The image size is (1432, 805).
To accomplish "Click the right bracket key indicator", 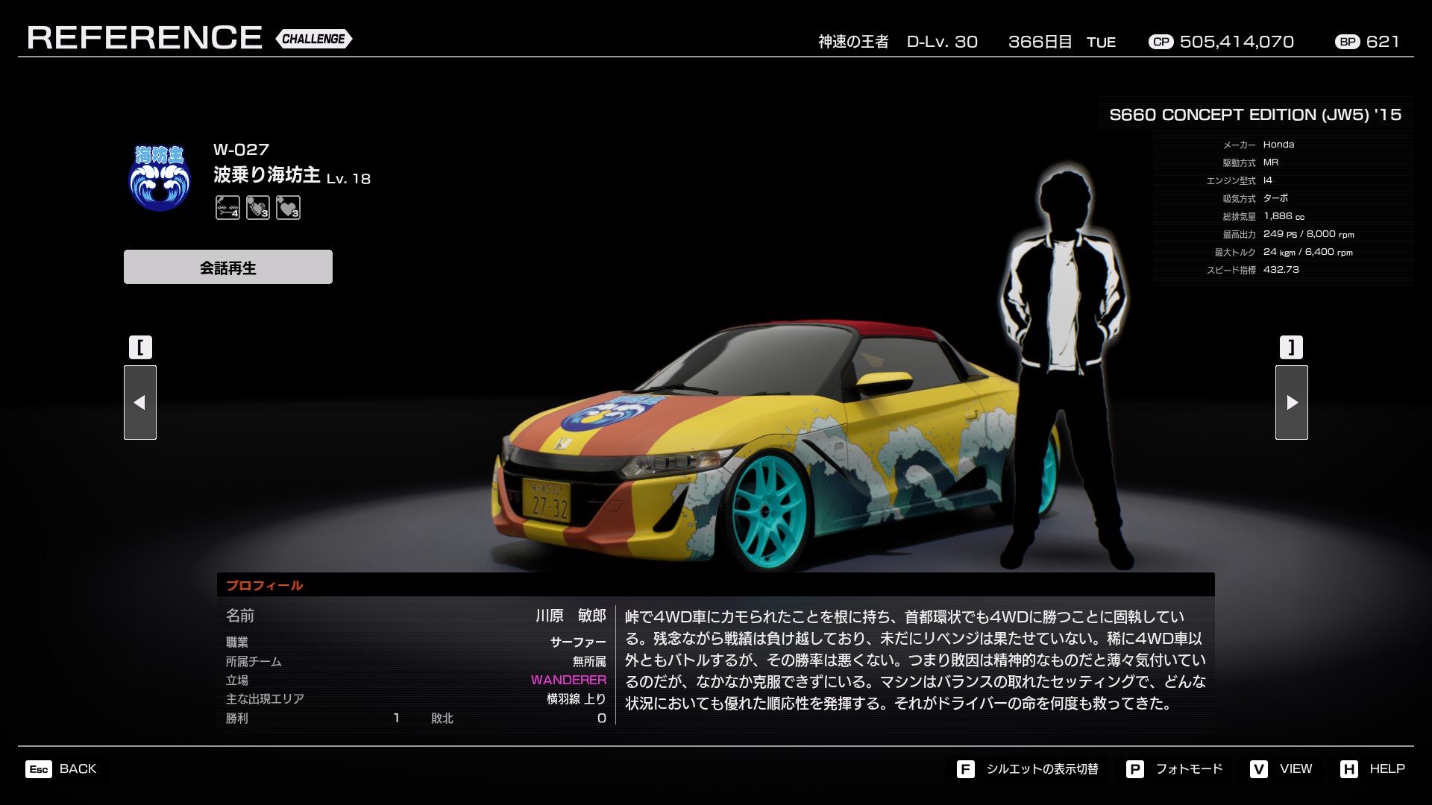I will [1292, 347].
